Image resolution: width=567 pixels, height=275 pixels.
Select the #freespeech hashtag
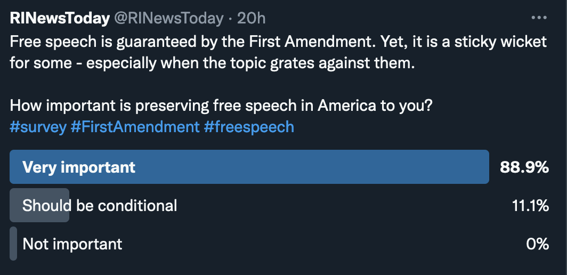tap(249, 127)
